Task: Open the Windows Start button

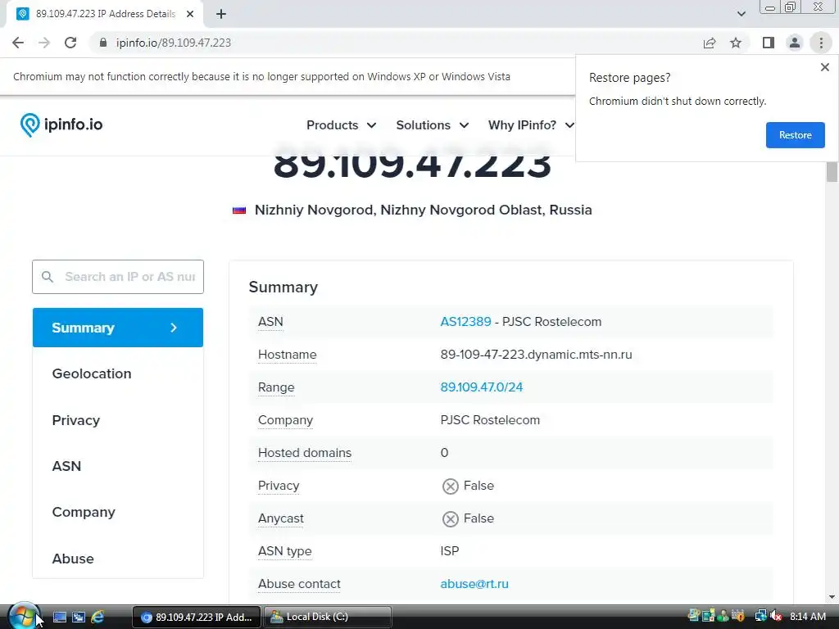Action: 23,617
